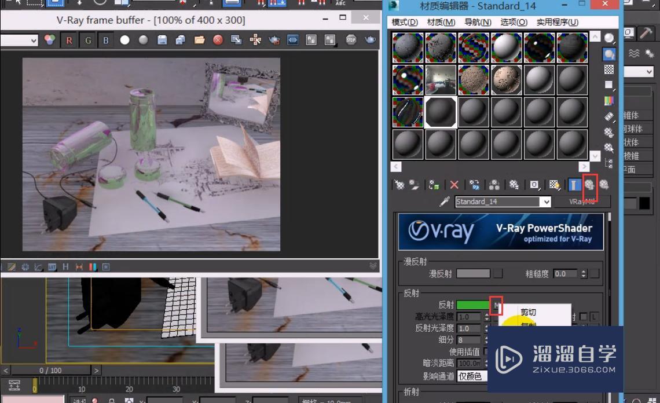Load image via folder icon in frame buffer
660x403 pixels.
(x=200, y=40)
